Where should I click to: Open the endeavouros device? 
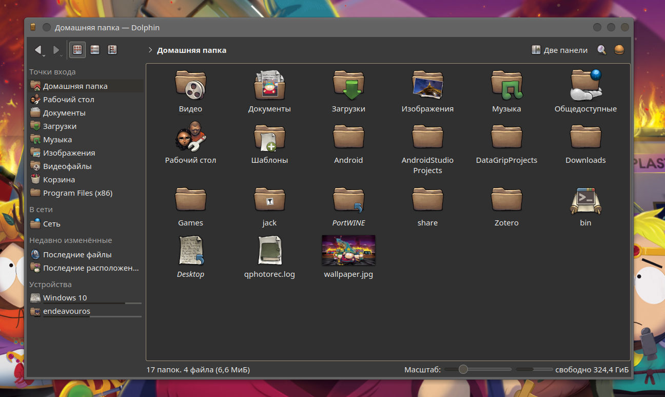86,312
